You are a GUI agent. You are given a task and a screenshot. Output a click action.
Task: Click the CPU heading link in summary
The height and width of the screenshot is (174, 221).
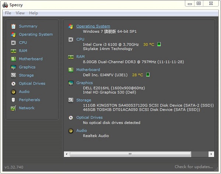pyautogui.click(x=80, y=39)
